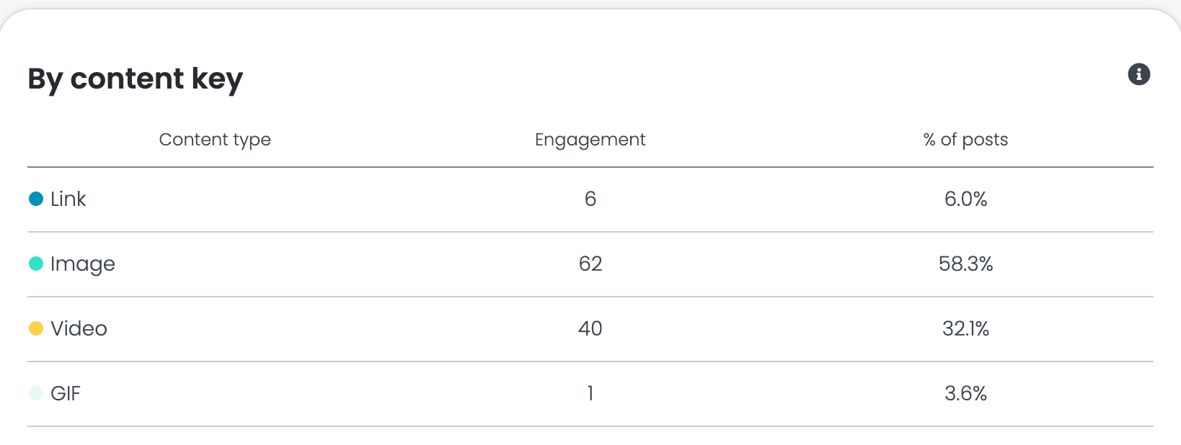The width and height of the screenshot is (1181, 445).
Task: Click the 58.3% posts value for Image
Action: 966,264
